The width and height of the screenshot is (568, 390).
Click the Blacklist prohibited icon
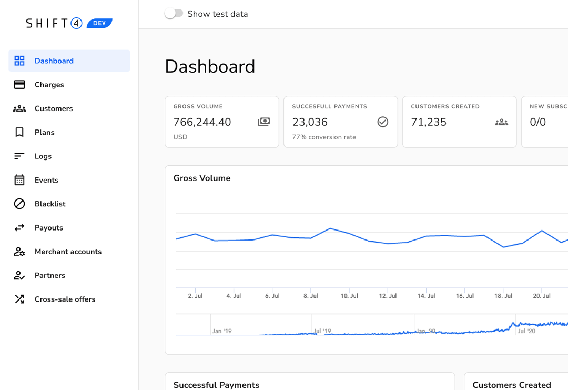pyautogui.click(x=19, y=204)
